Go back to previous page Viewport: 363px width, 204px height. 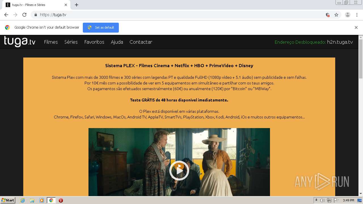[x=6, y=15]
